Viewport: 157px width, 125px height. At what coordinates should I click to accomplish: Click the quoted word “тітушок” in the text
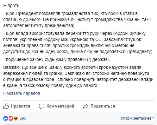click(x=134, y=39)
